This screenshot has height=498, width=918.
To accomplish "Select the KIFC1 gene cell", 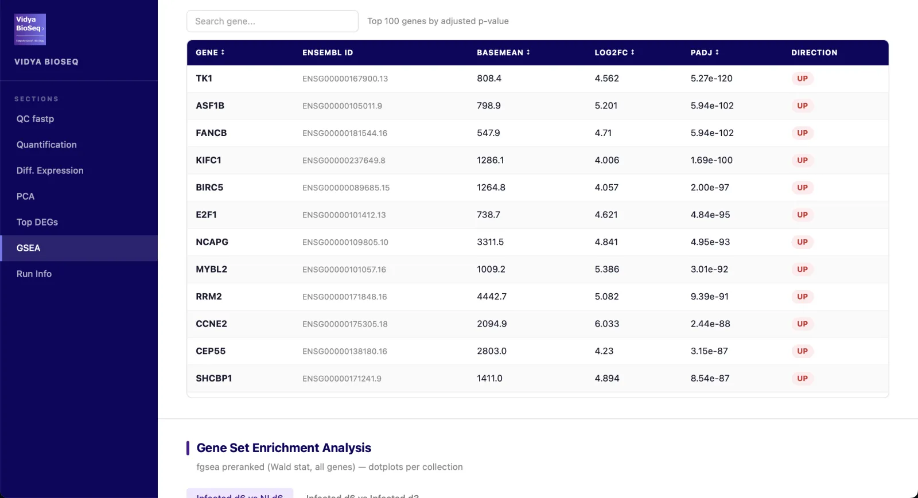I will coord(208,160).
